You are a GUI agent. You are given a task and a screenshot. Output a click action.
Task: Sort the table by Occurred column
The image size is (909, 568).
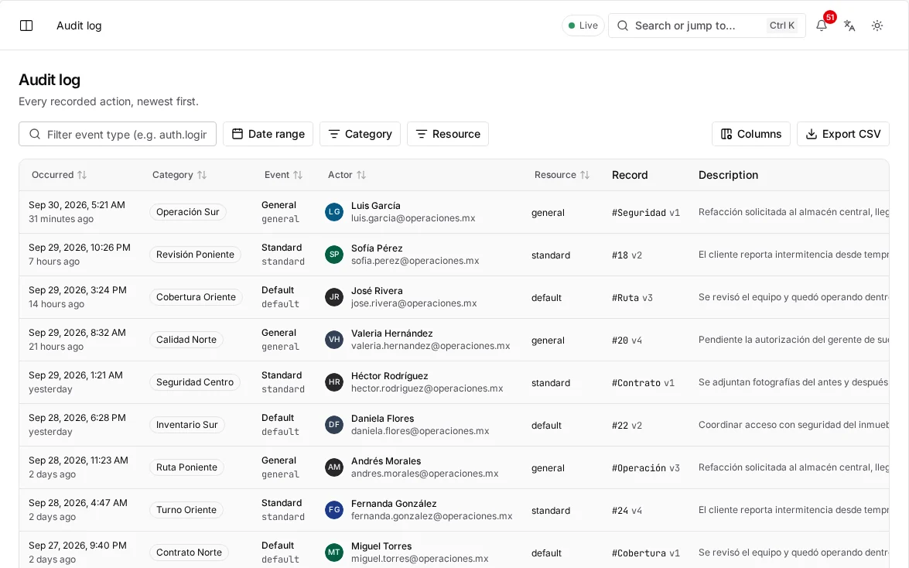point(59,175)
